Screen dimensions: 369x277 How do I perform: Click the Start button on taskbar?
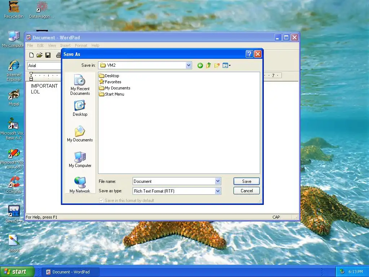coord(17,272)
